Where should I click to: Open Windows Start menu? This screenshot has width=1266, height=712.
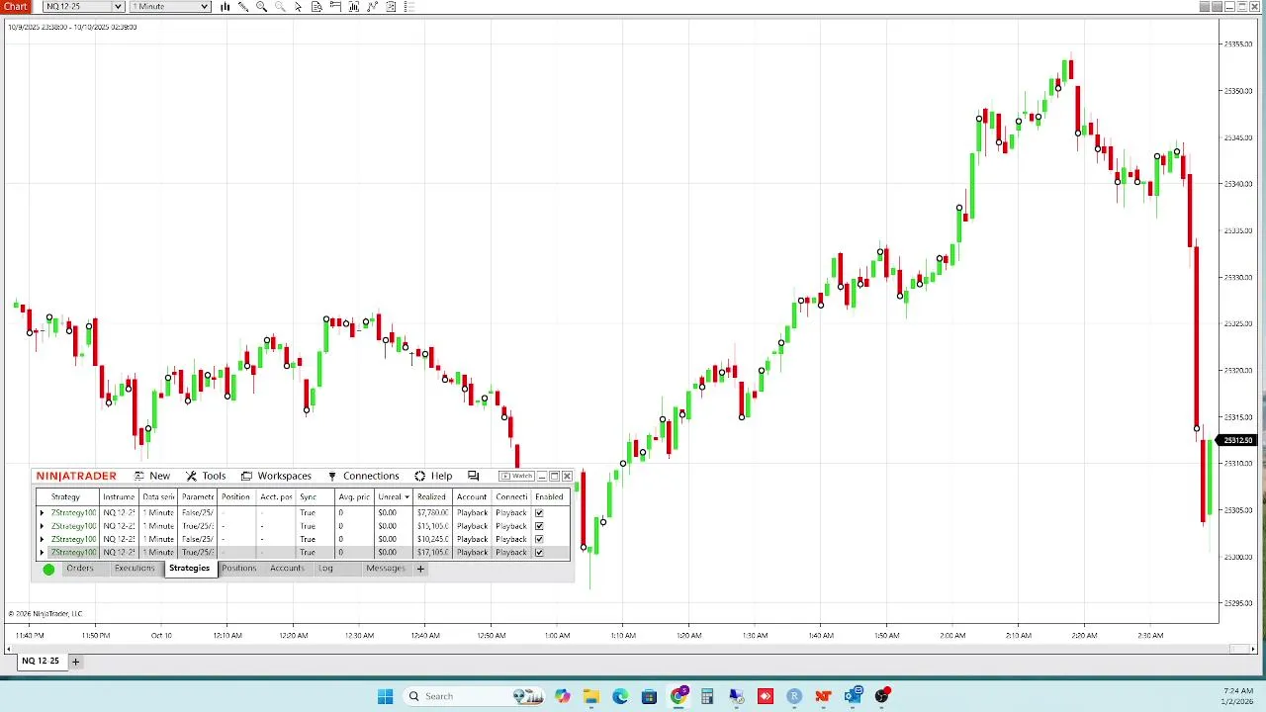point(385,696)
